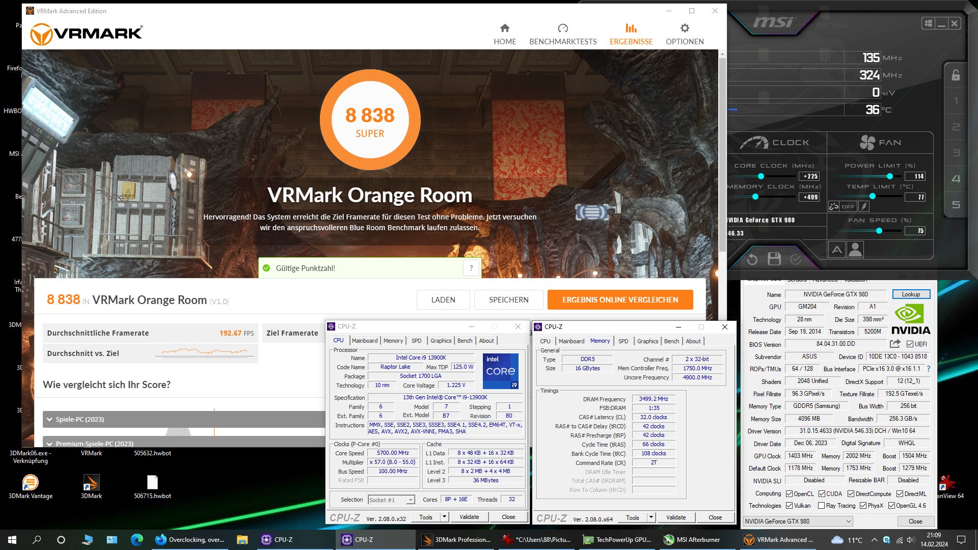
Task: Click LADEN button in VRMark
Action: tap(443, 299)
